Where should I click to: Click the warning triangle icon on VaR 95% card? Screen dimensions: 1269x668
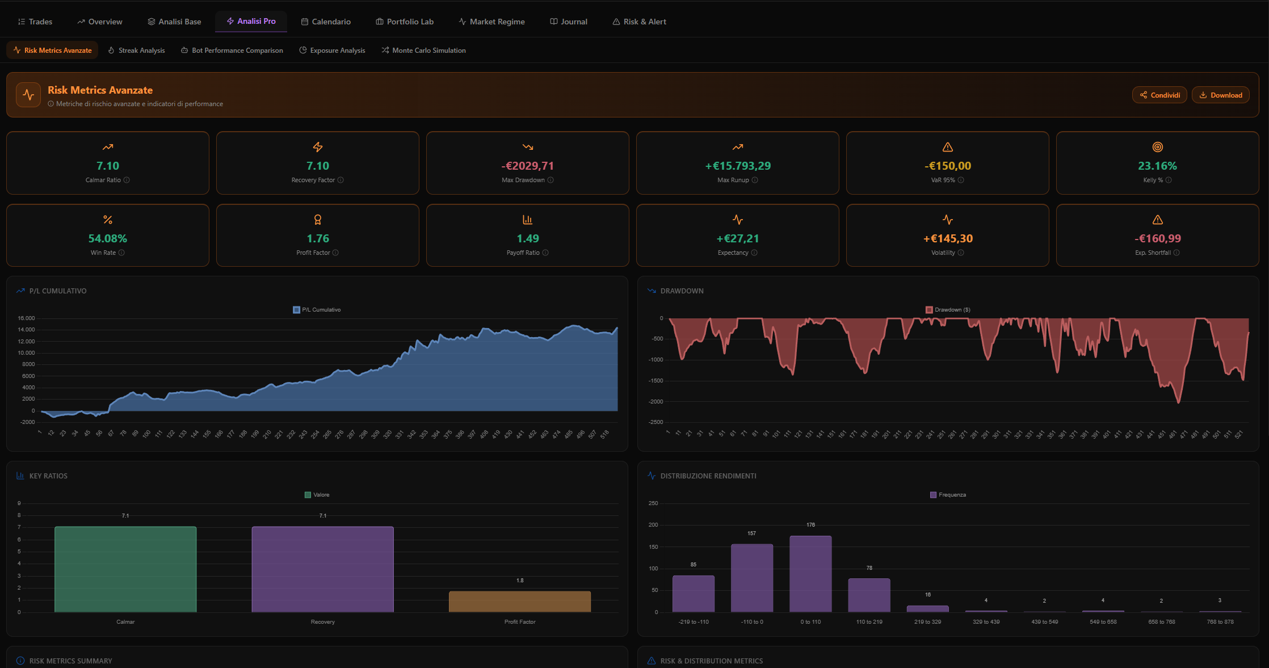[948, 147]
